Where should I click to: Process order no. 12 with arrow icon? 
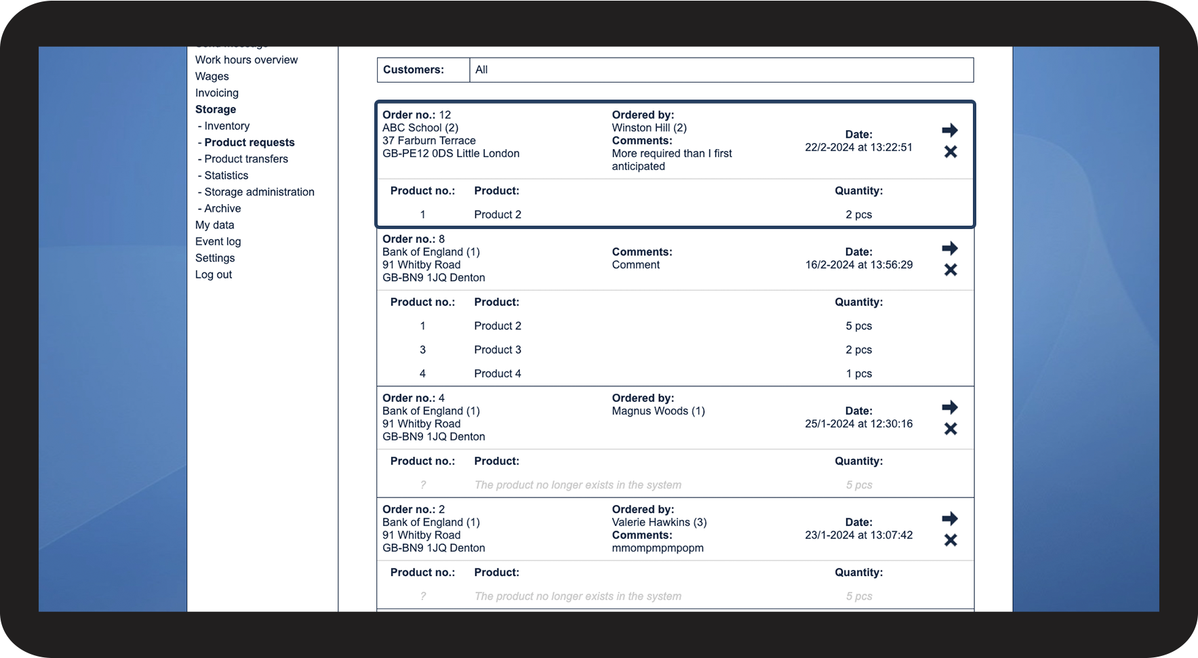coord(950,130)
